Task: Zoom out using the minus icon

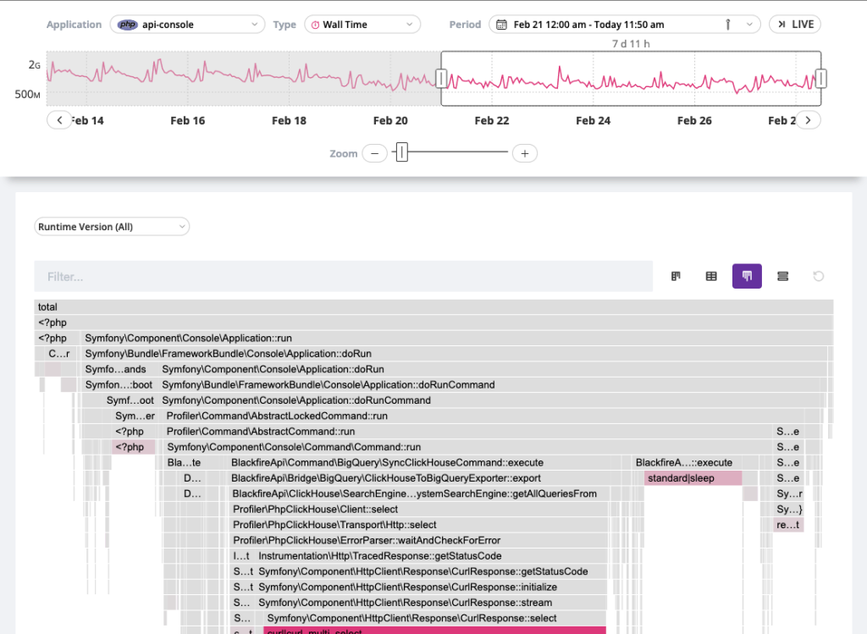Action: tap(374, 153)
